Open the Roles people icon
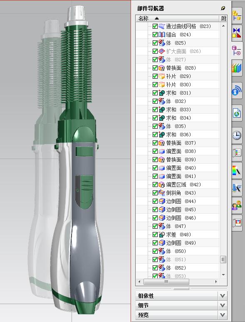The image size is (245, 322). [x=237, y=205]
